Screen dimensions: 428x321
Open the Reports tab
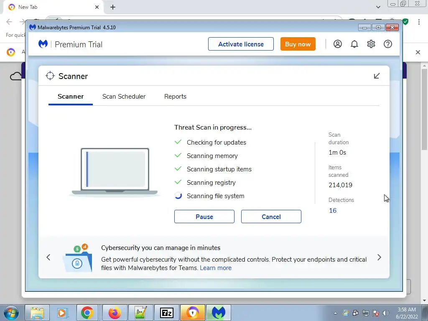pyautogui.click(x=175, y=97)
